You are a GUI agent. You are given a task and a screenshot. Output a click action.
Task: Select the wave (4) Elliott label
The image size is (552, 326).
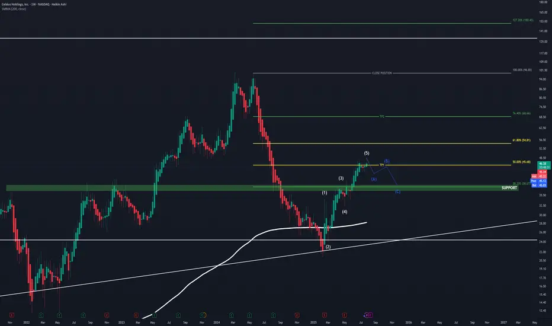click(x=344, y=212)
